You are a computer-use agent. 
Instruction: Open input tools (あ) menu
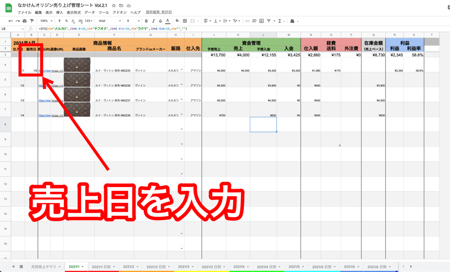click(294, 21)
